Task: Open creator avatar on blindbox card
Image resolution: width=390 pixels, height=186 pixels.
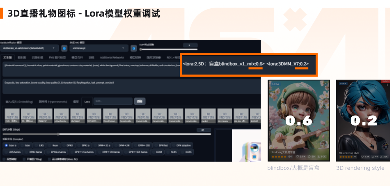Action: (323, 144)
